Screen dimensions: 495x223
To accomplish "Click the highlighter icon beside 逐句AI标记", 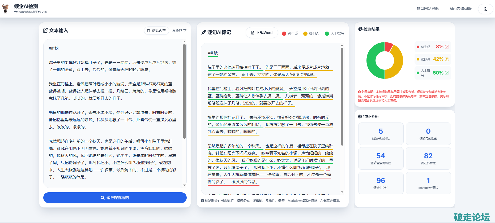I will pyautogui.click(x=203, y=32).
